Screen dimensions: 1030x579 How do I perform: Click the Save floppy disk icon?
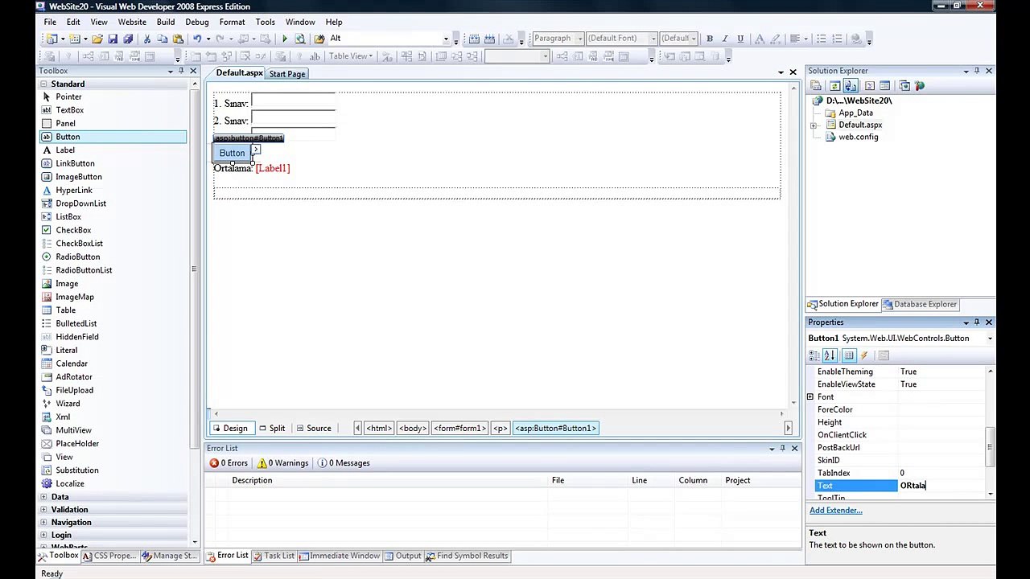pyautogui.click(x=113, y=39)
